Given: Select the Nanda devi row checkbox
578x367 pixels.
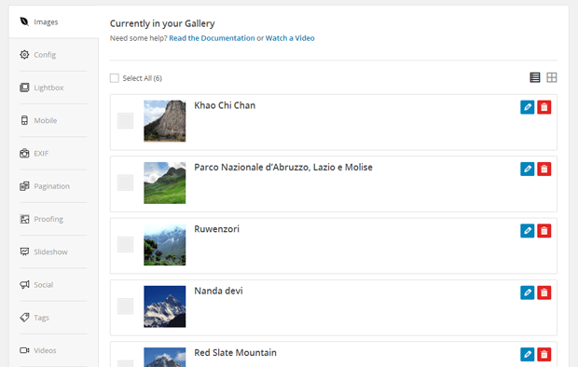Looking at the screenshot, I should pos(125,306).
